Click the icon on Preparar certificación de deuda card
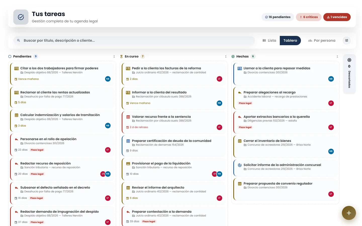 tap(128, 141)
